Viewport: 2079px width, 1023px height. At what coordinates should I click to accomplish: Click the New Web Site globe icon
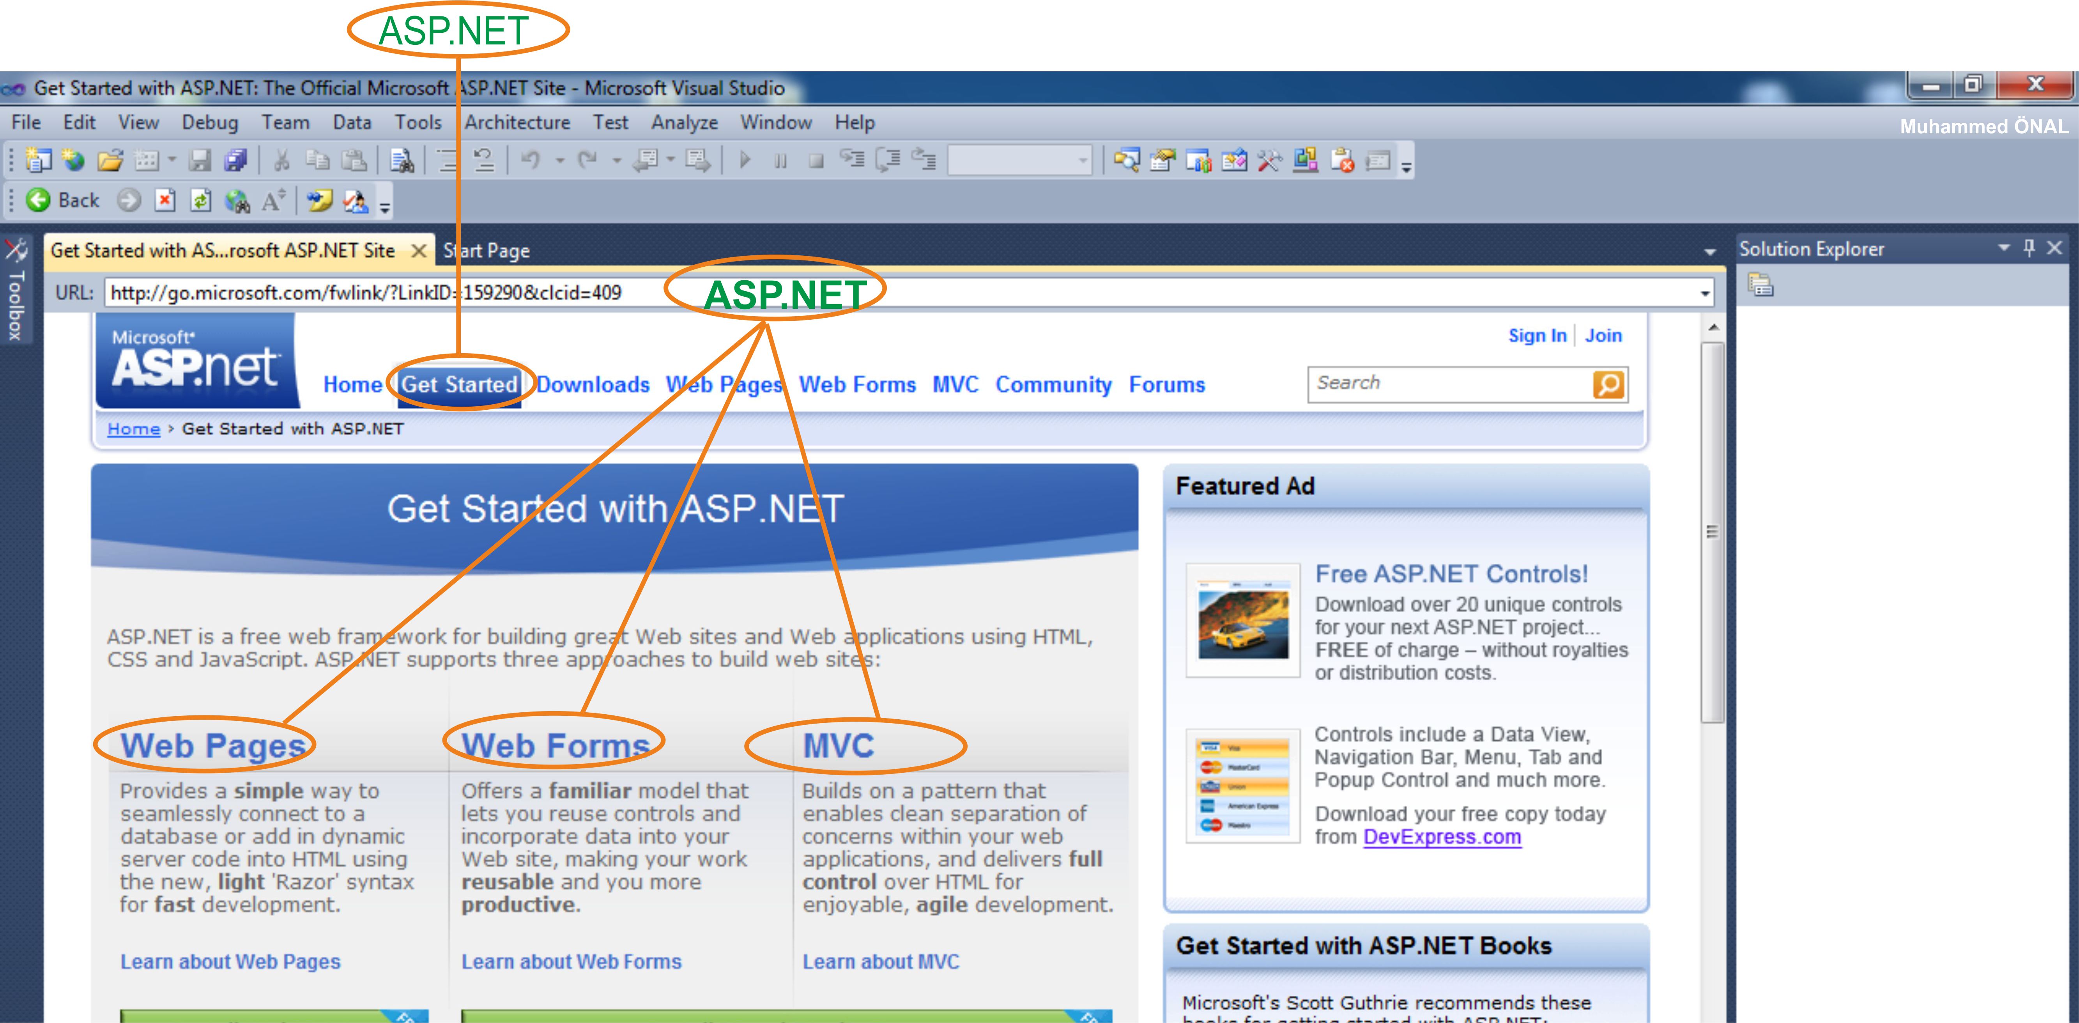click(x=73, y=160)
